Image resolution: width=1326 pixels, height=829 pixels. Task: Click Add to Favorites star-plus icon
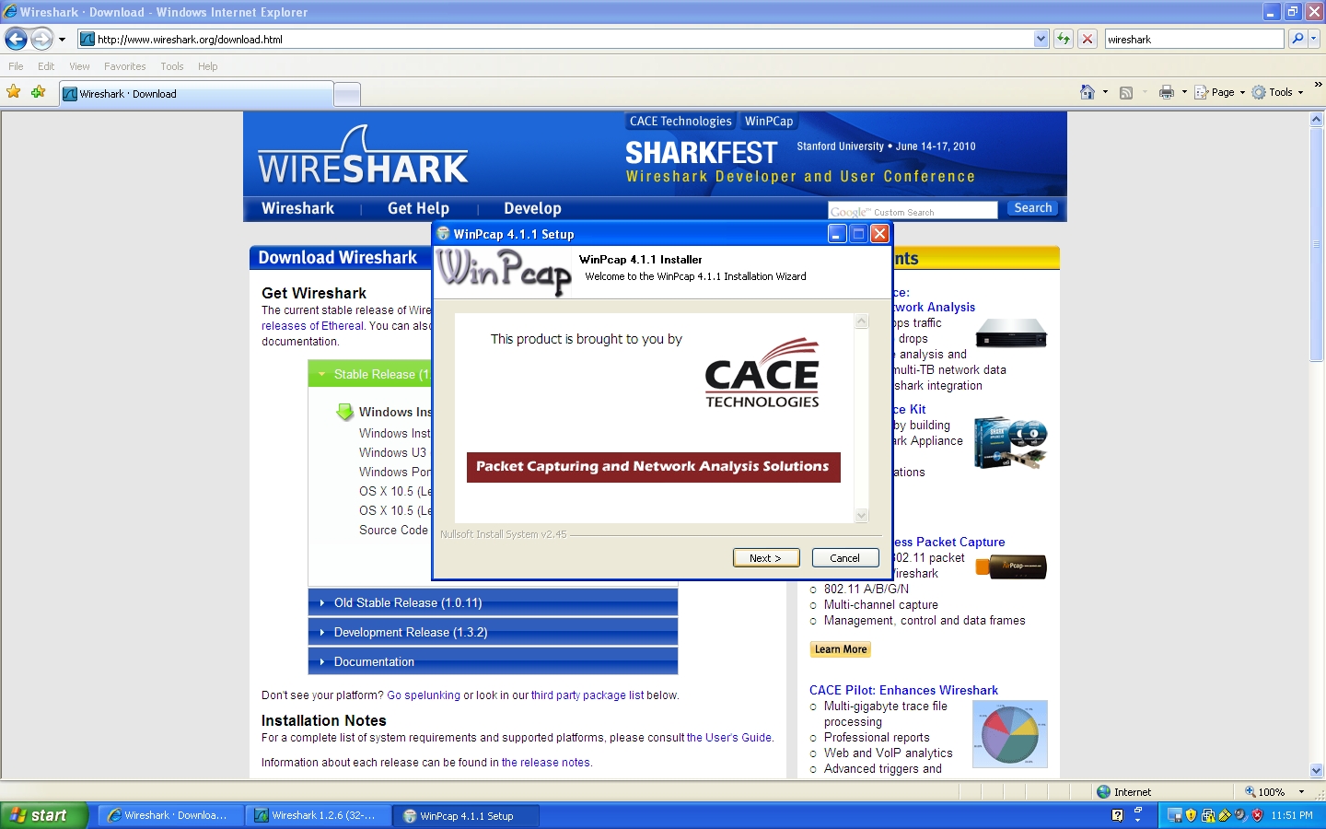[39, 92]
